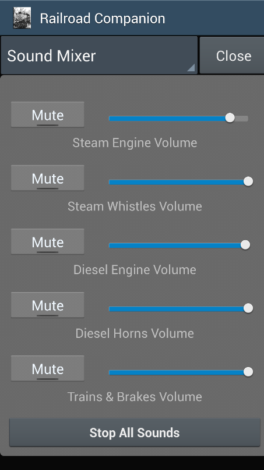The width and height of the screenshot is (264, 470).
Task: Click the Steam Engine Volume label
Action: tap(135, 143)
